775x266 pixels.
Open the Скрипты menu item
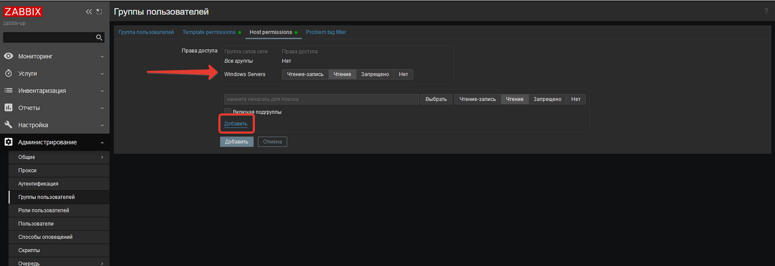59,250
